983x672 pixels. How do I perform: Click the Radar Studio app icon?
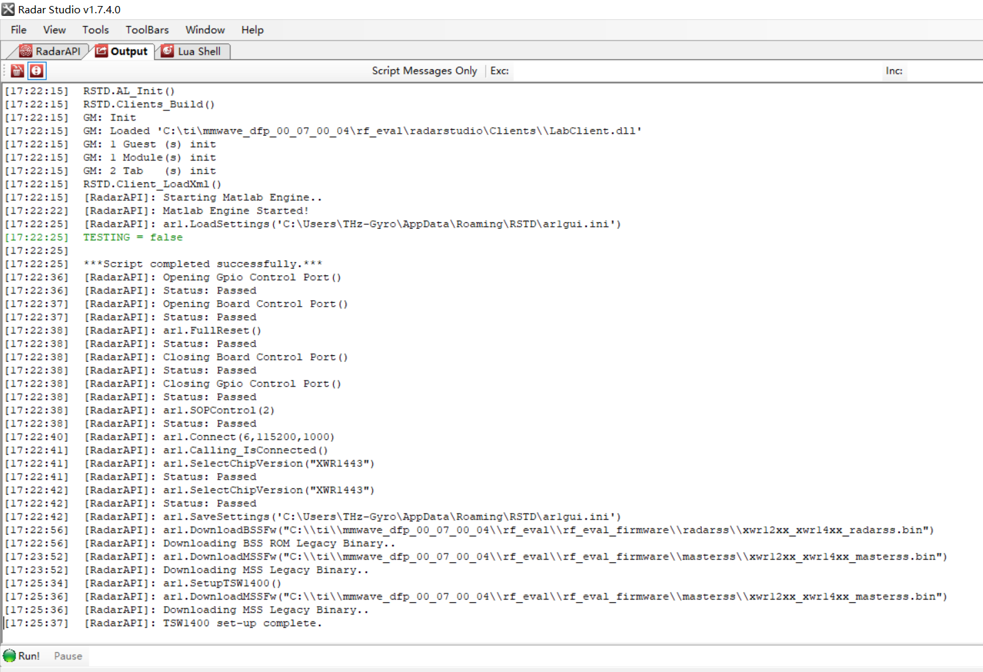(x=8, y=9)
